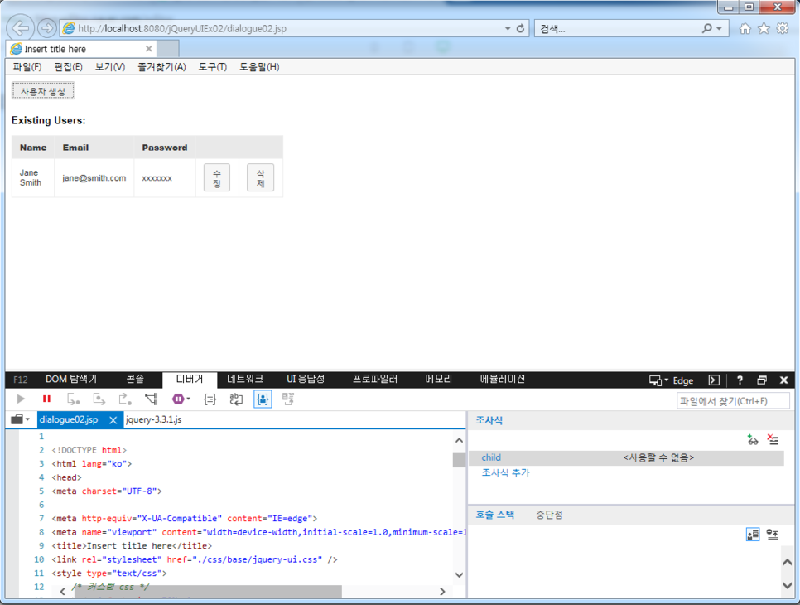
Task: Switch to DOM 탐색기 tab
Action: (x=71, y=380)
